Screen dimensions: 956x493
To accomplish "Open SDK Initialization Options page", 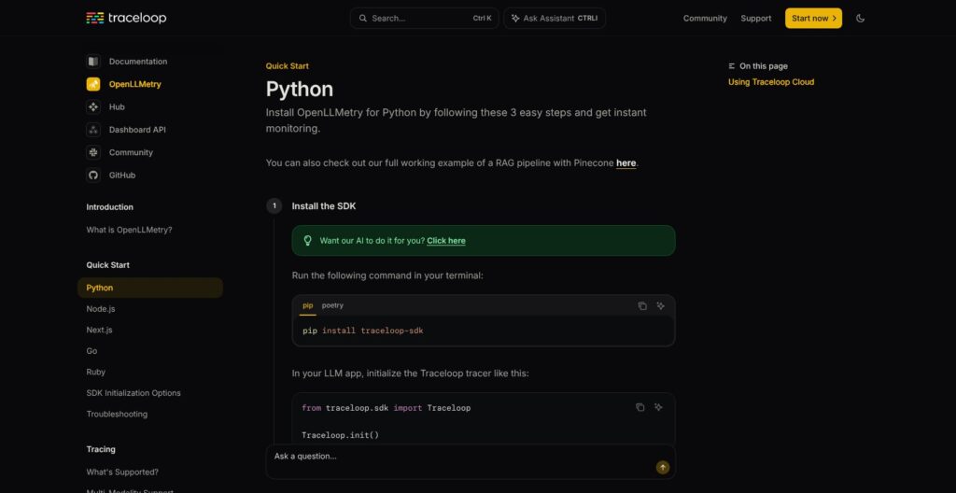I will coord(134,393).
